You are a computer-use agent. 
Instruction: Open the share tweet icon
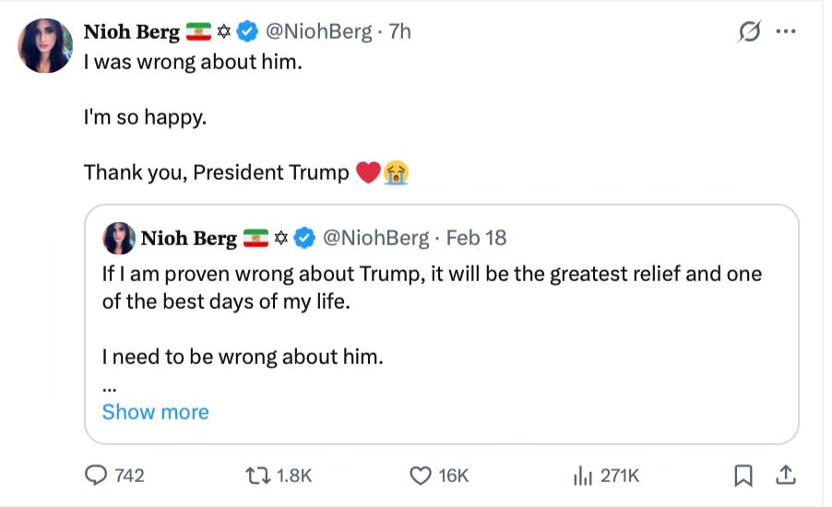786,475
